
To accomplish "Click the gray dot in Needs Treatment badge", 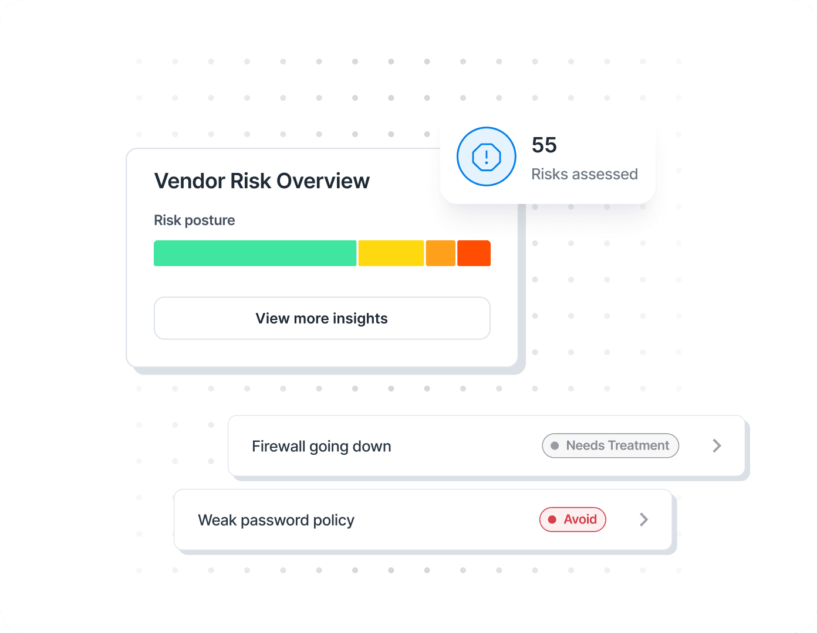I will pyautogui.click(x=555, y=446).
